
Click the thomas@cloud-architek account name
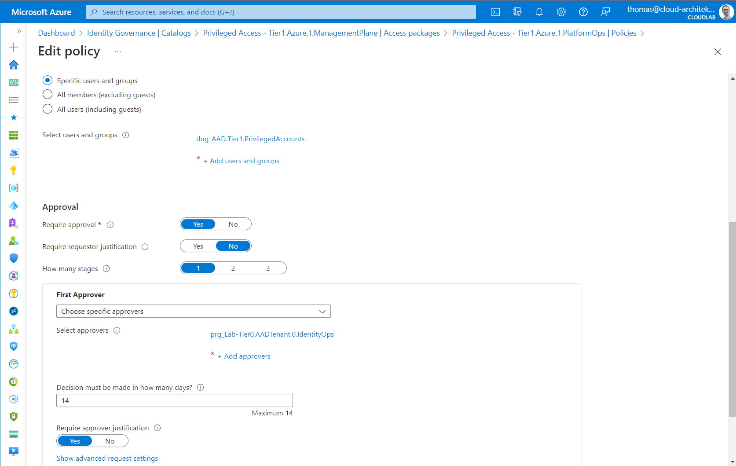671,9
